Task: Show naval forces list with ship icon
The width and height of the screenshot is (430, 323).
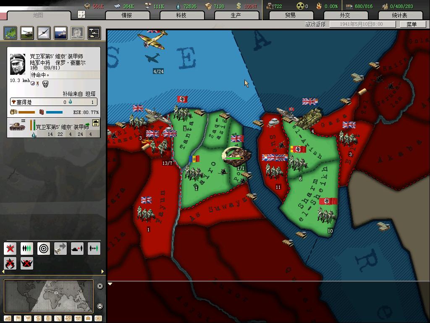Action: point(60,33)
